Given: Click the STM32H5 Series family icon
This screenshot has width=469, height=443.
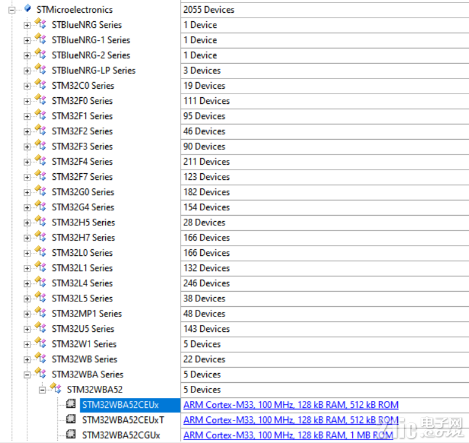Looking at the screenshot, I should pos(40,221).
